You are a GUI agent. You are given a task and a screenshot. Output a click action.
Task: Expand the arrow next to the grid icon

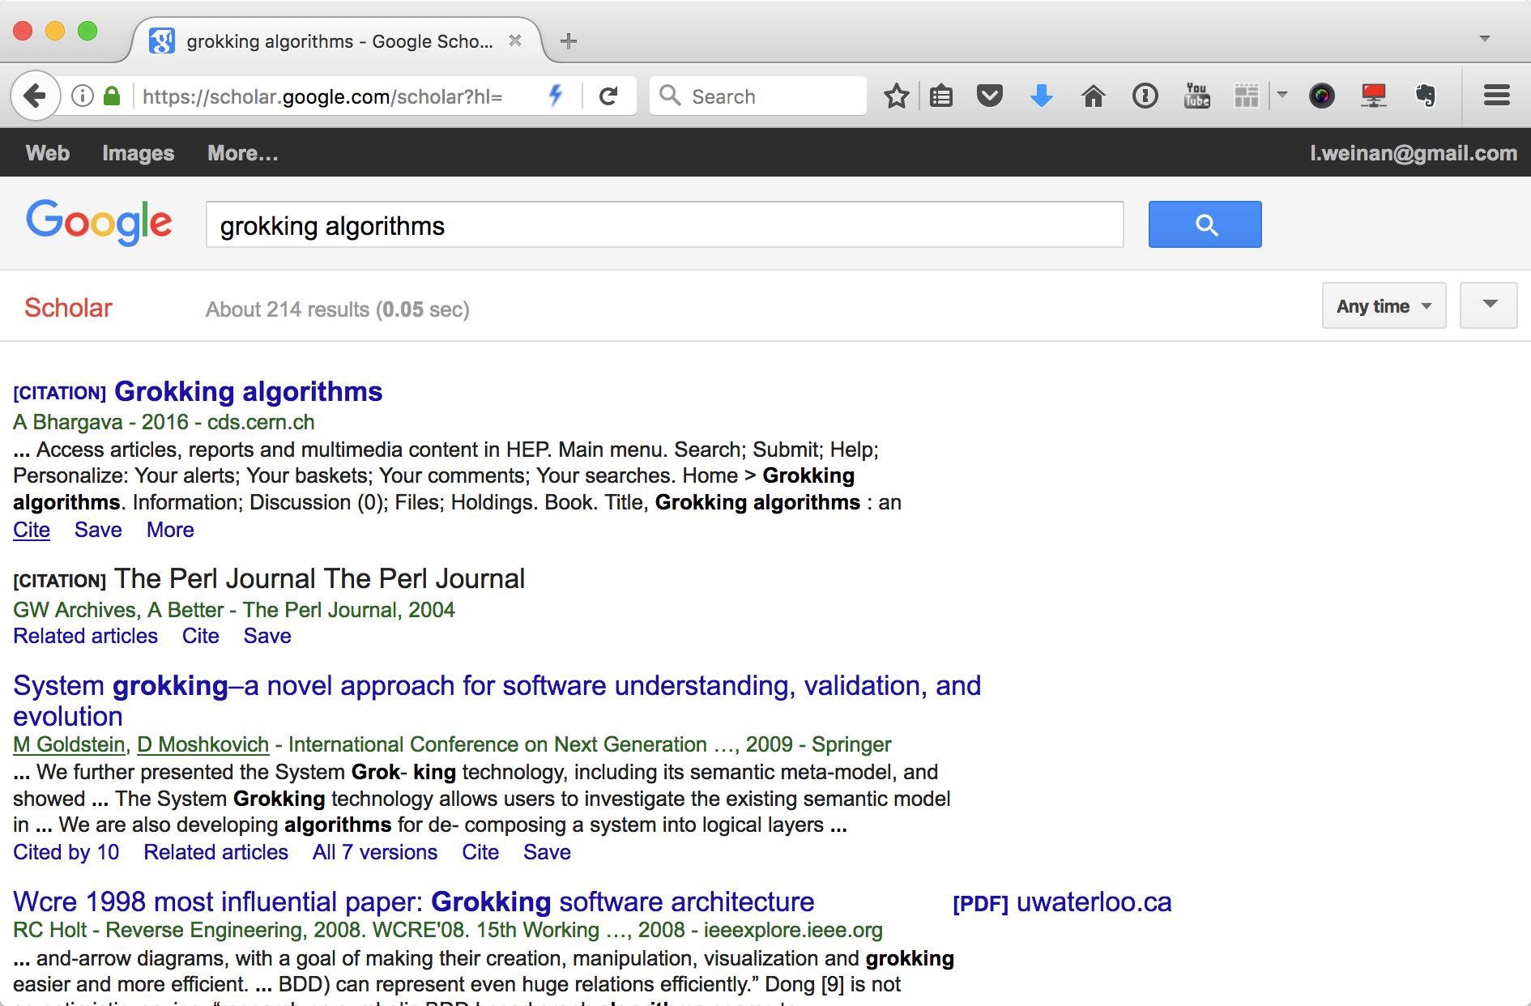point(1282,96)
